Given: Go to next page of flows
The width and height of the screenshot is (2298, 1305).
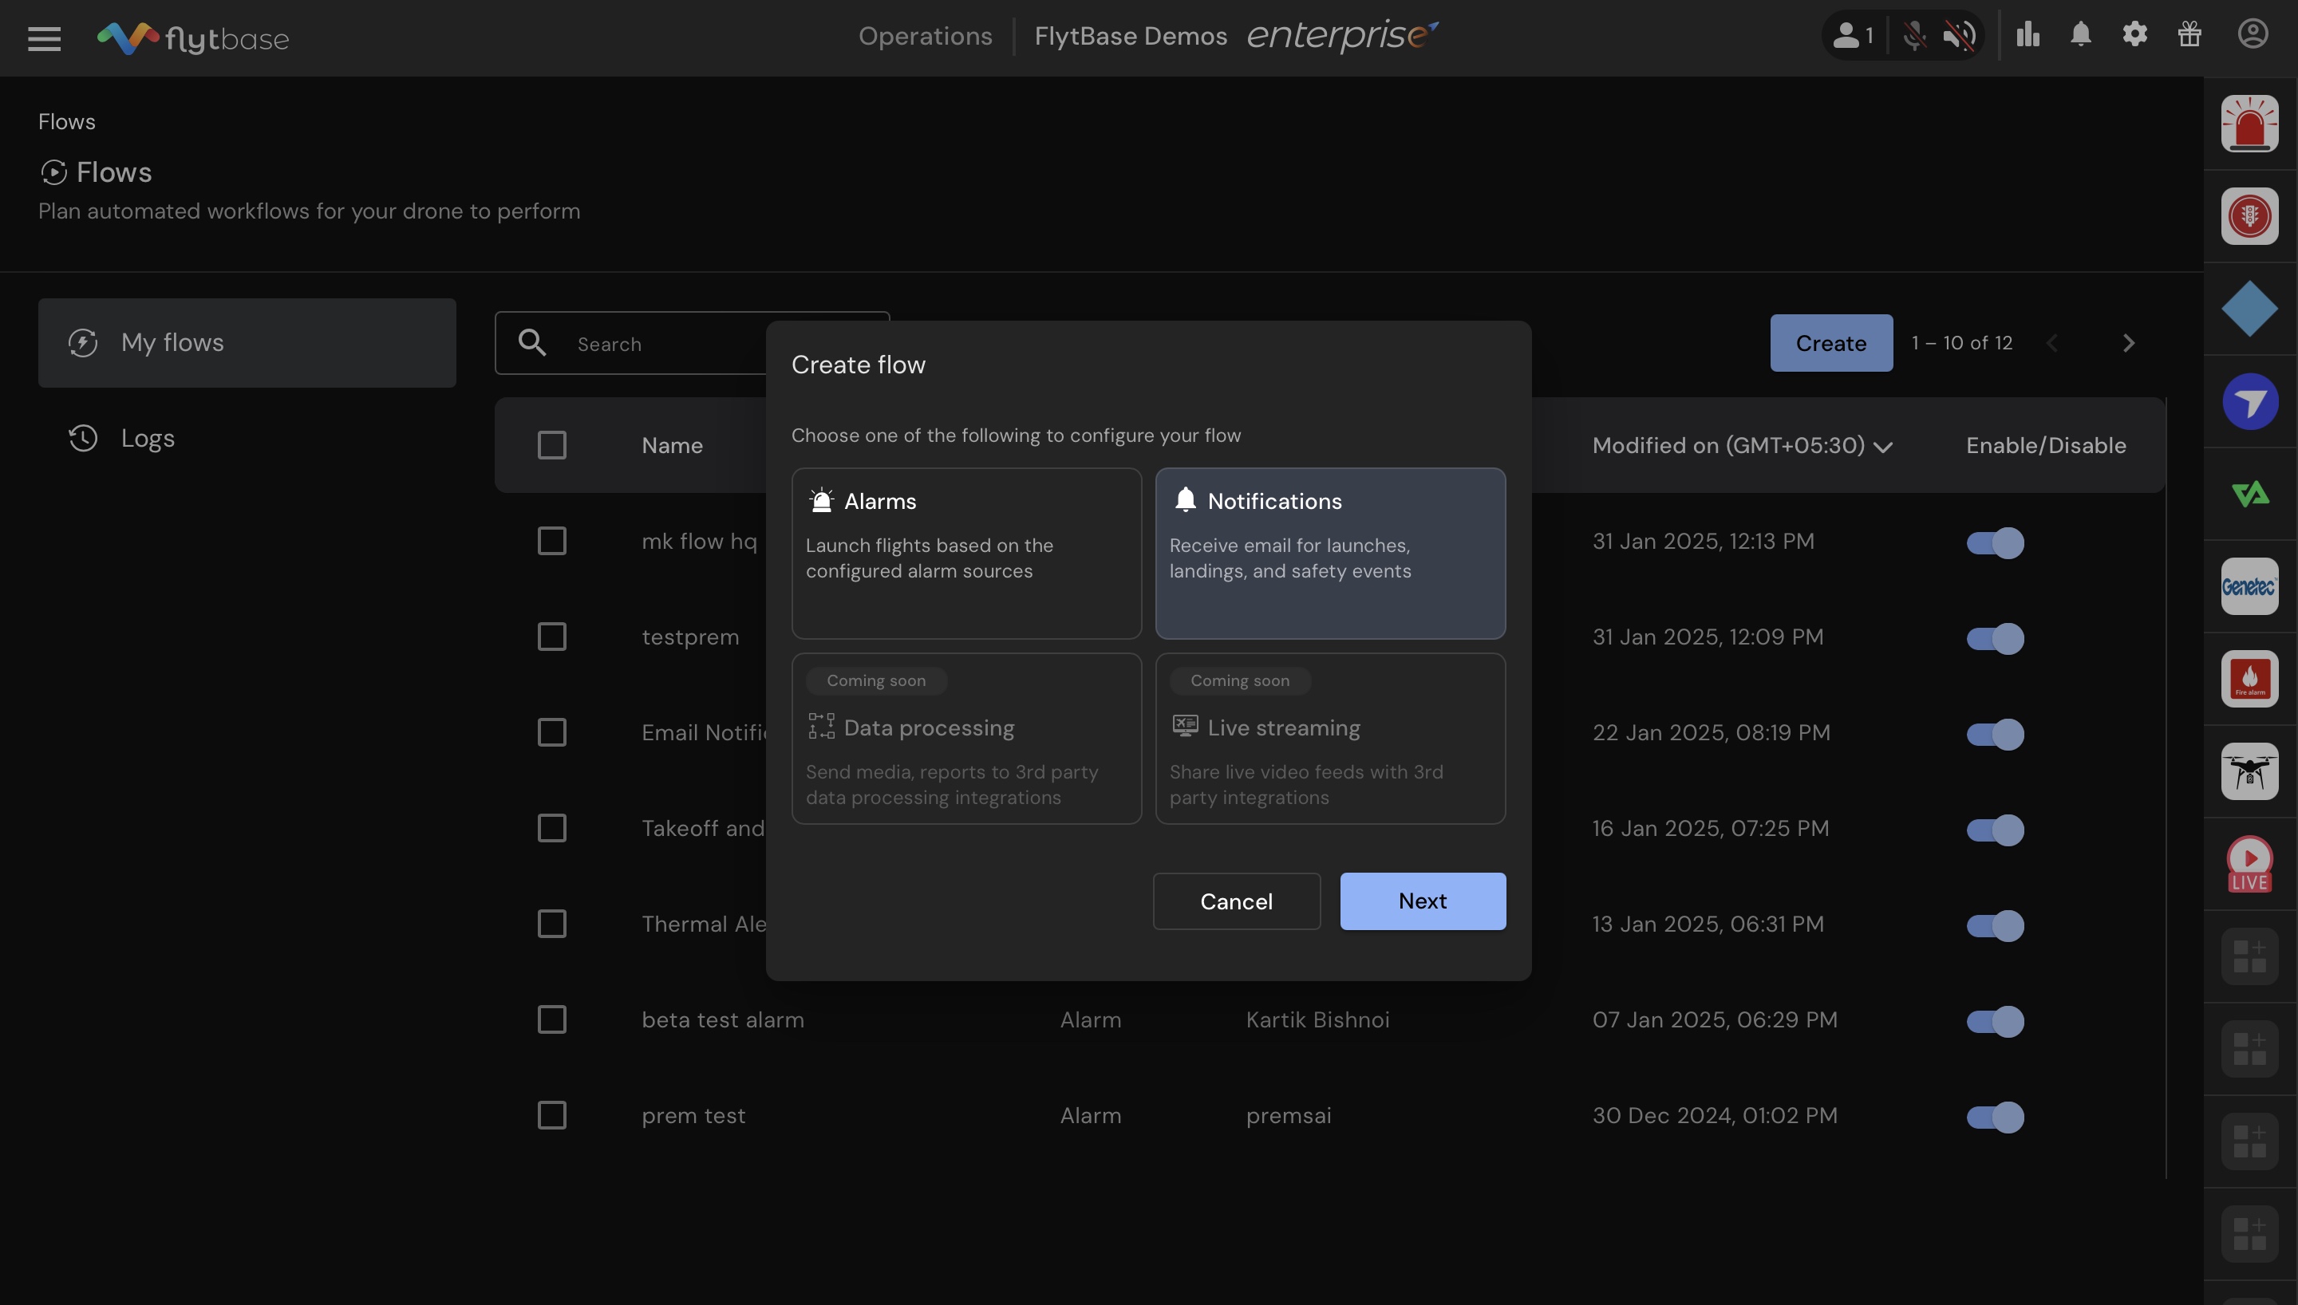Looking at the screenshot, I should point(2128,343).
